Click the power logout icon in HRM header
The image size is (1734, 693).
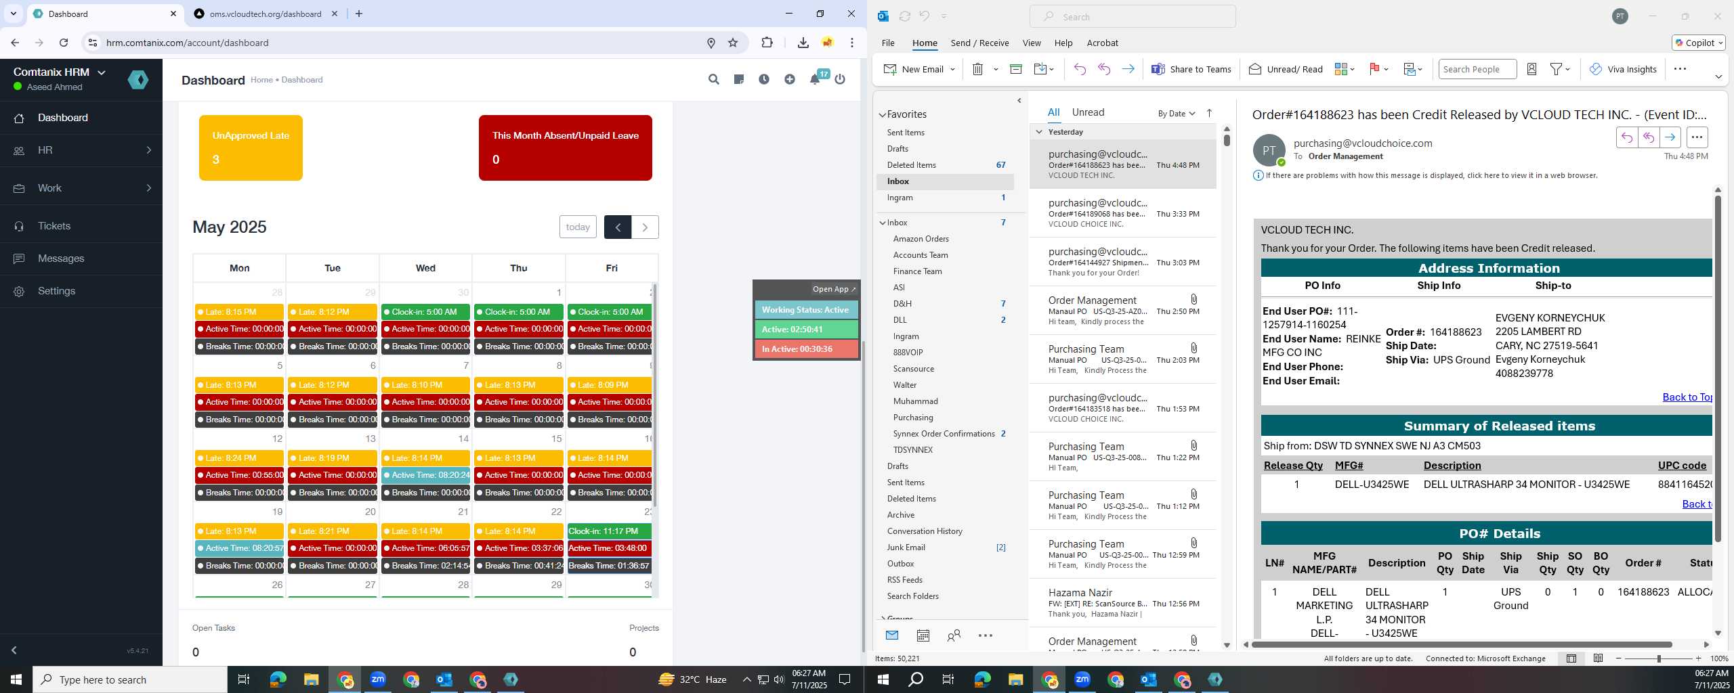[840, 79]
